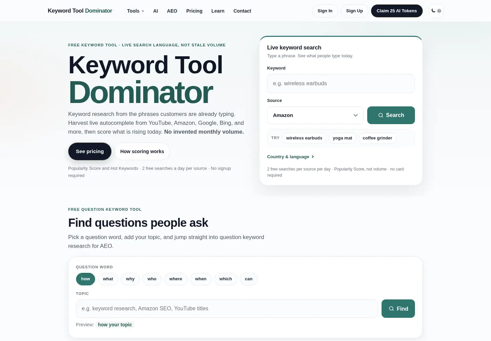Open the Contact page
Image resolution: width=491 pixels, height=341 pixels.
[x=242, y=11]
